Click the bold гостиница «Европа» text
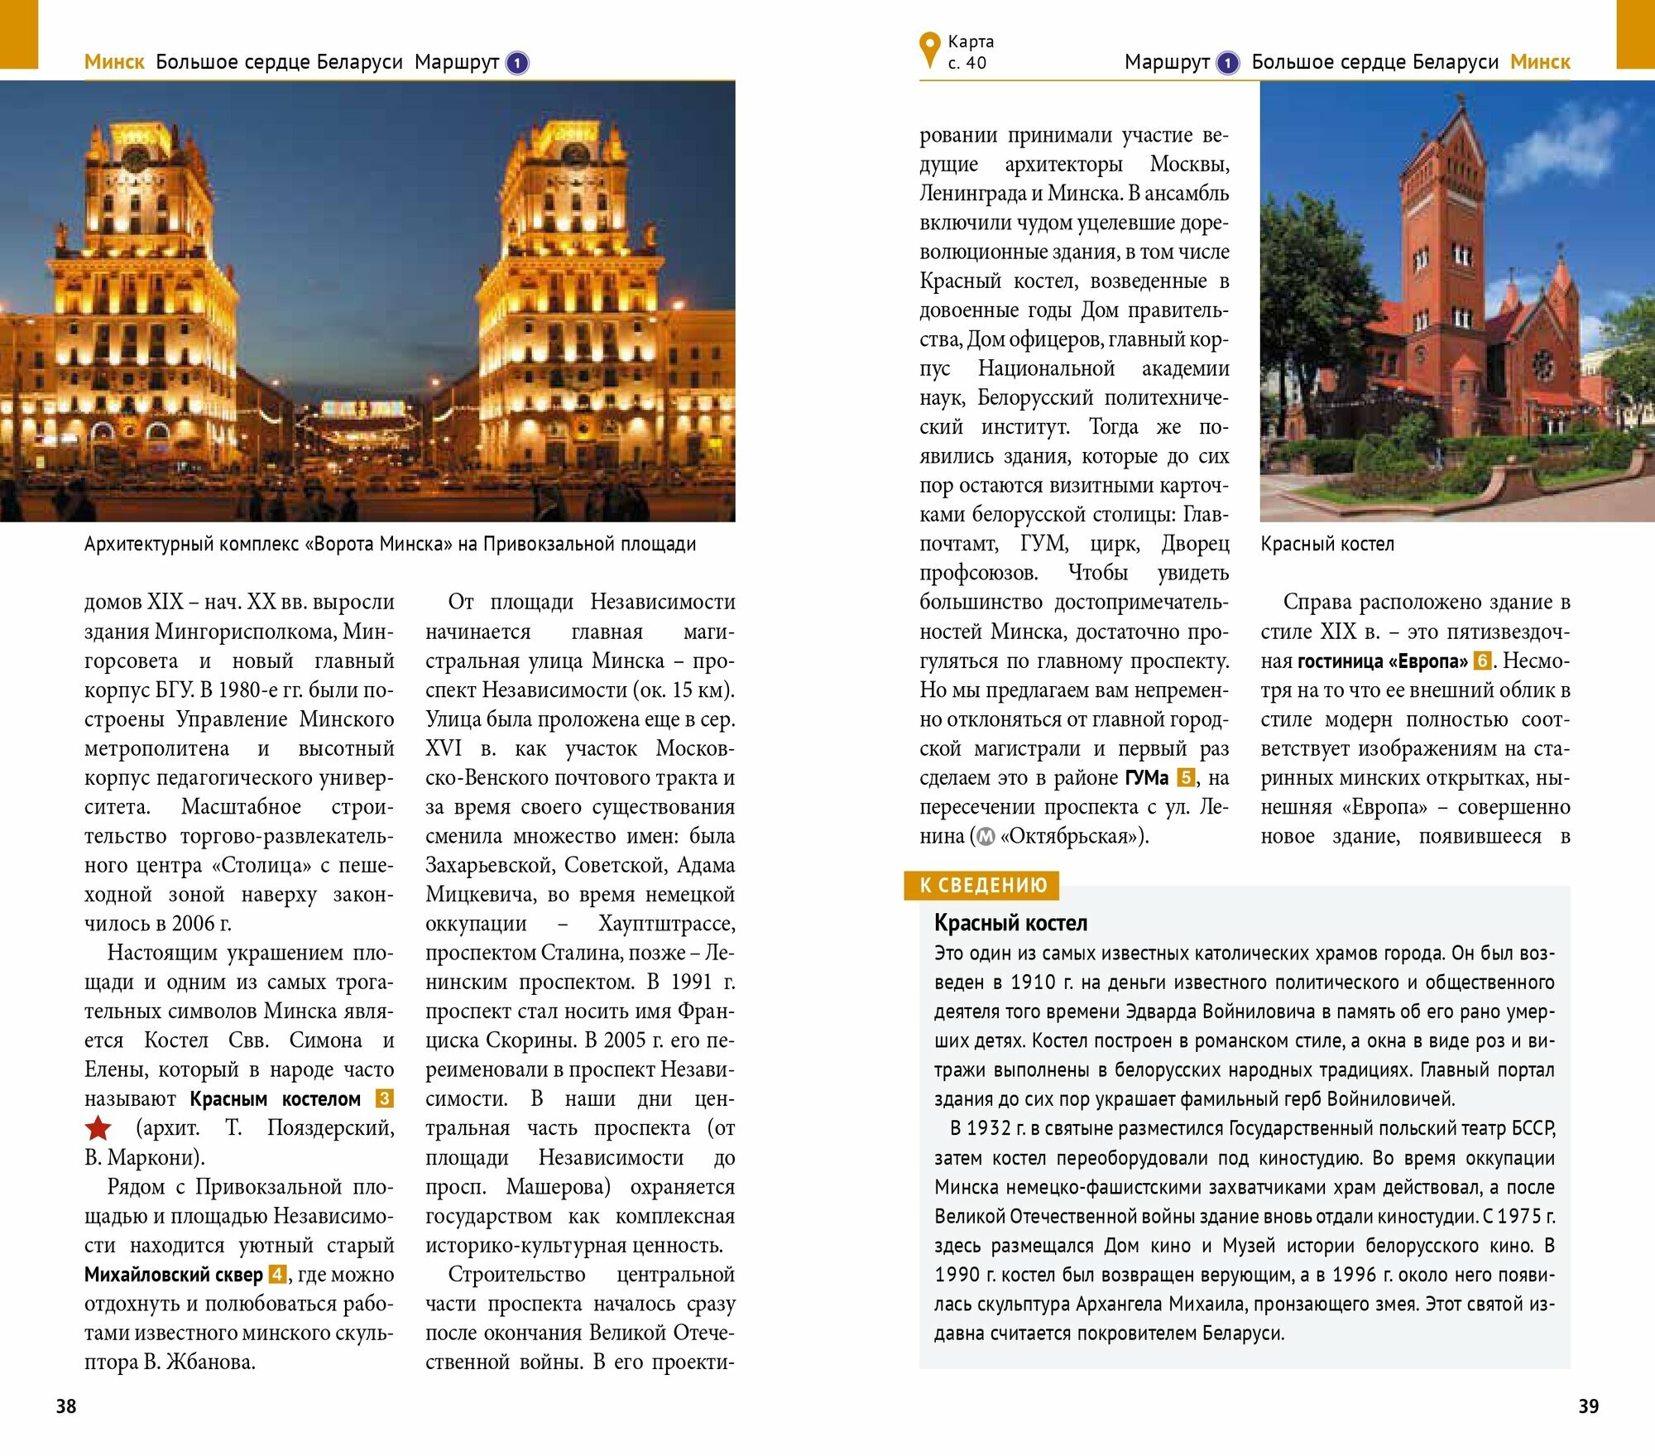This screenshot has height=1456, width=1655. (1383, 661)
